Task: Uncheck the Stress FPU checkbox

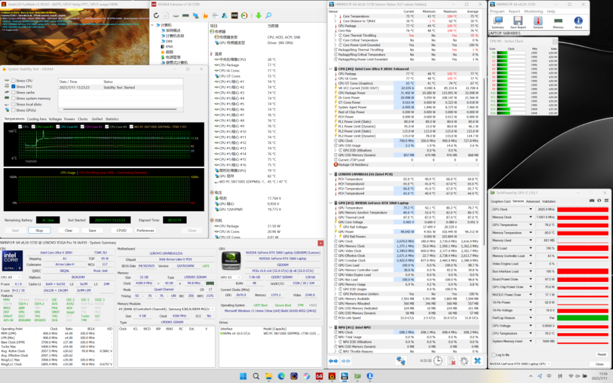Action: pyautogui.click(x=13, y=87)
